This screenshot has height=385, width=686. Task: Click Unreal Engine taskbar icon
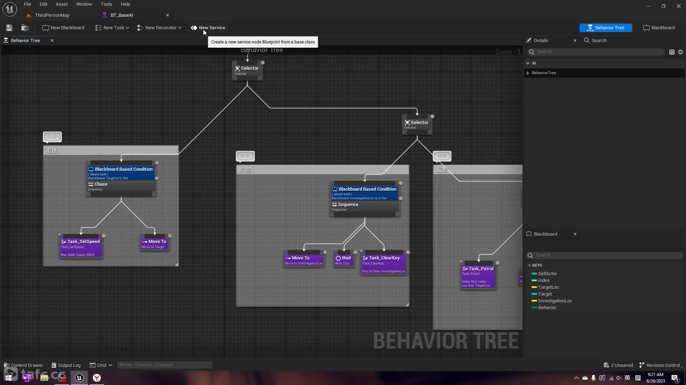79,378
